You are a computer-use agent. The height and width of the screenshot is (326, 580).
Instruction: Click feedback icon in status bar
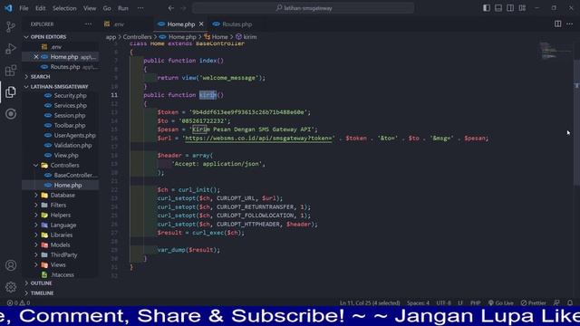pos(556,302)
